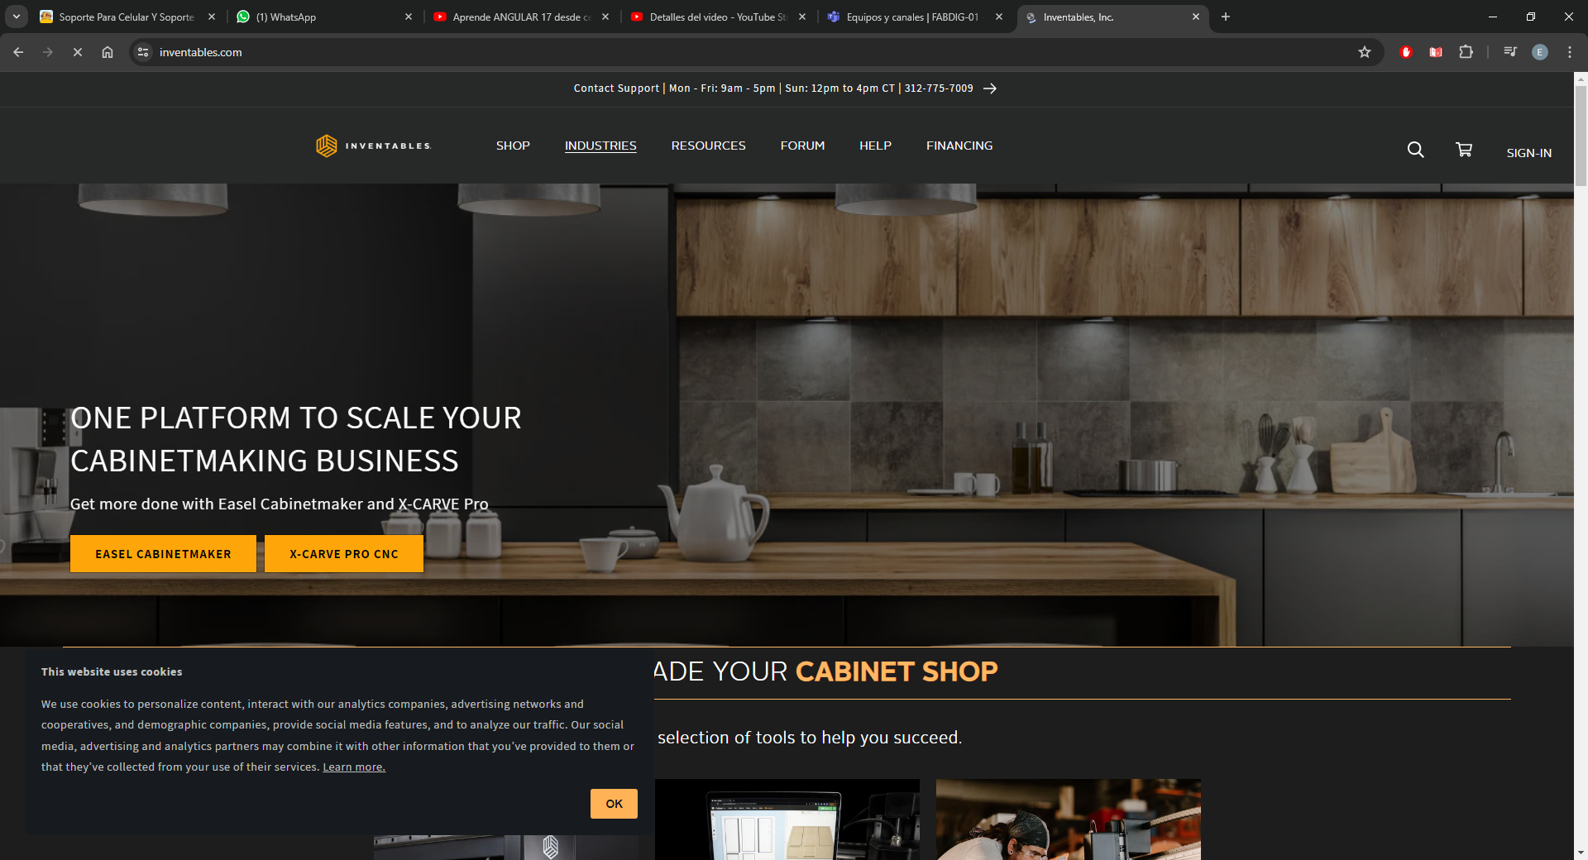Screen dimensions: 1588x860
Task: Open the SHOP menu
Action: 513,146
